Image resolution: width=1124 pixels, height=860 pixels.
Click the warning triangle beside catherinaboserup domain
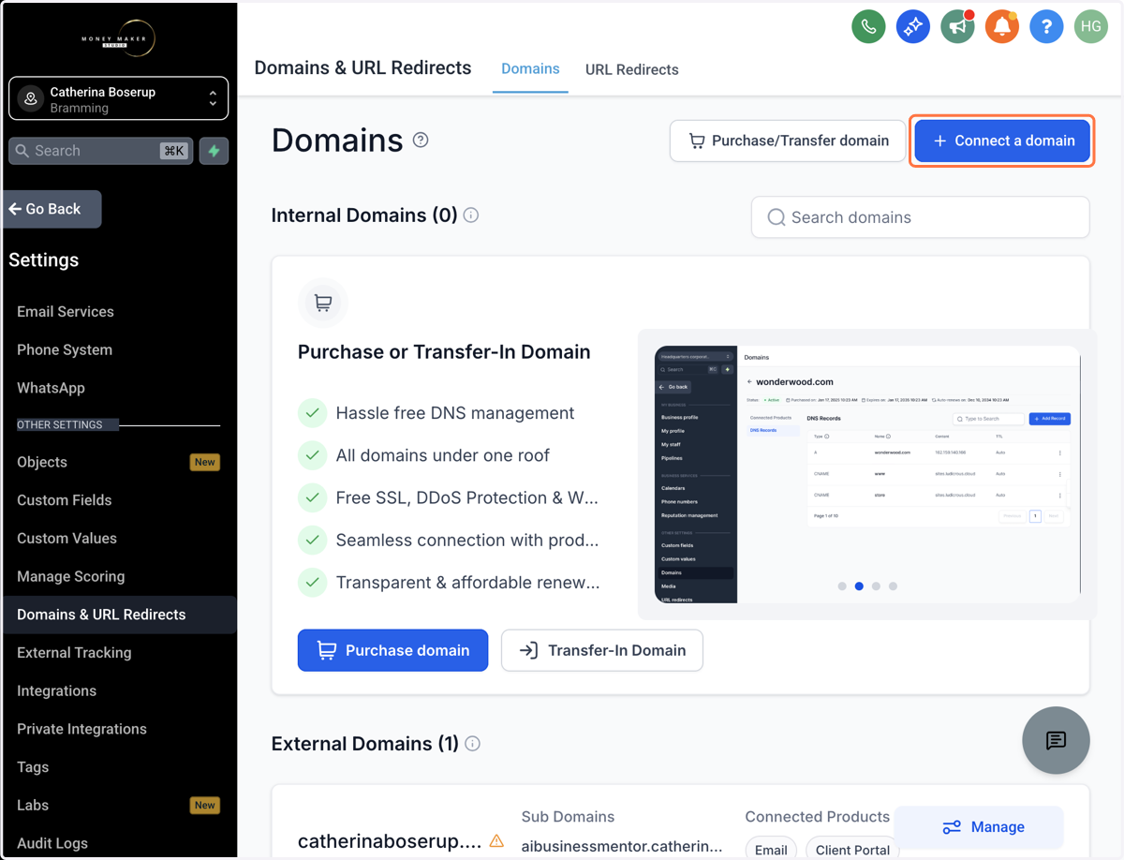coord(496,841)
